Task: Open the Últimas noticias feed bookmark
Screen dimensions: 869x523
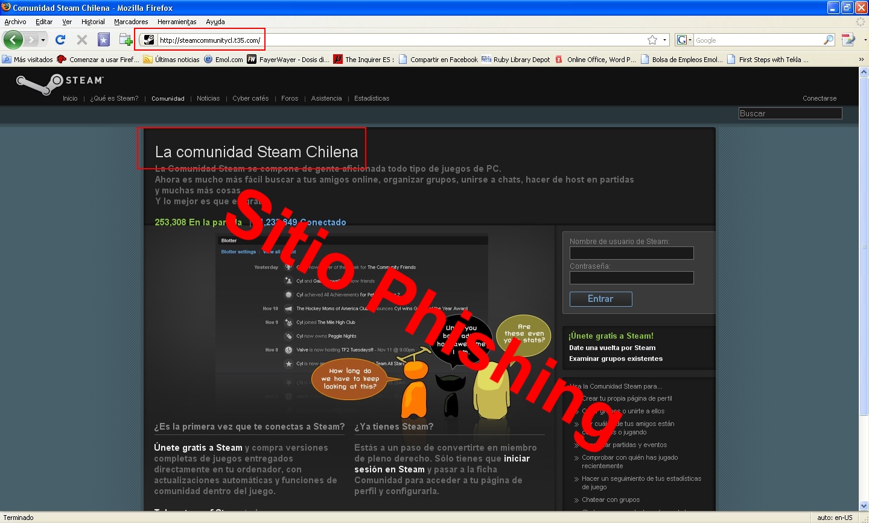Action: 171,60
